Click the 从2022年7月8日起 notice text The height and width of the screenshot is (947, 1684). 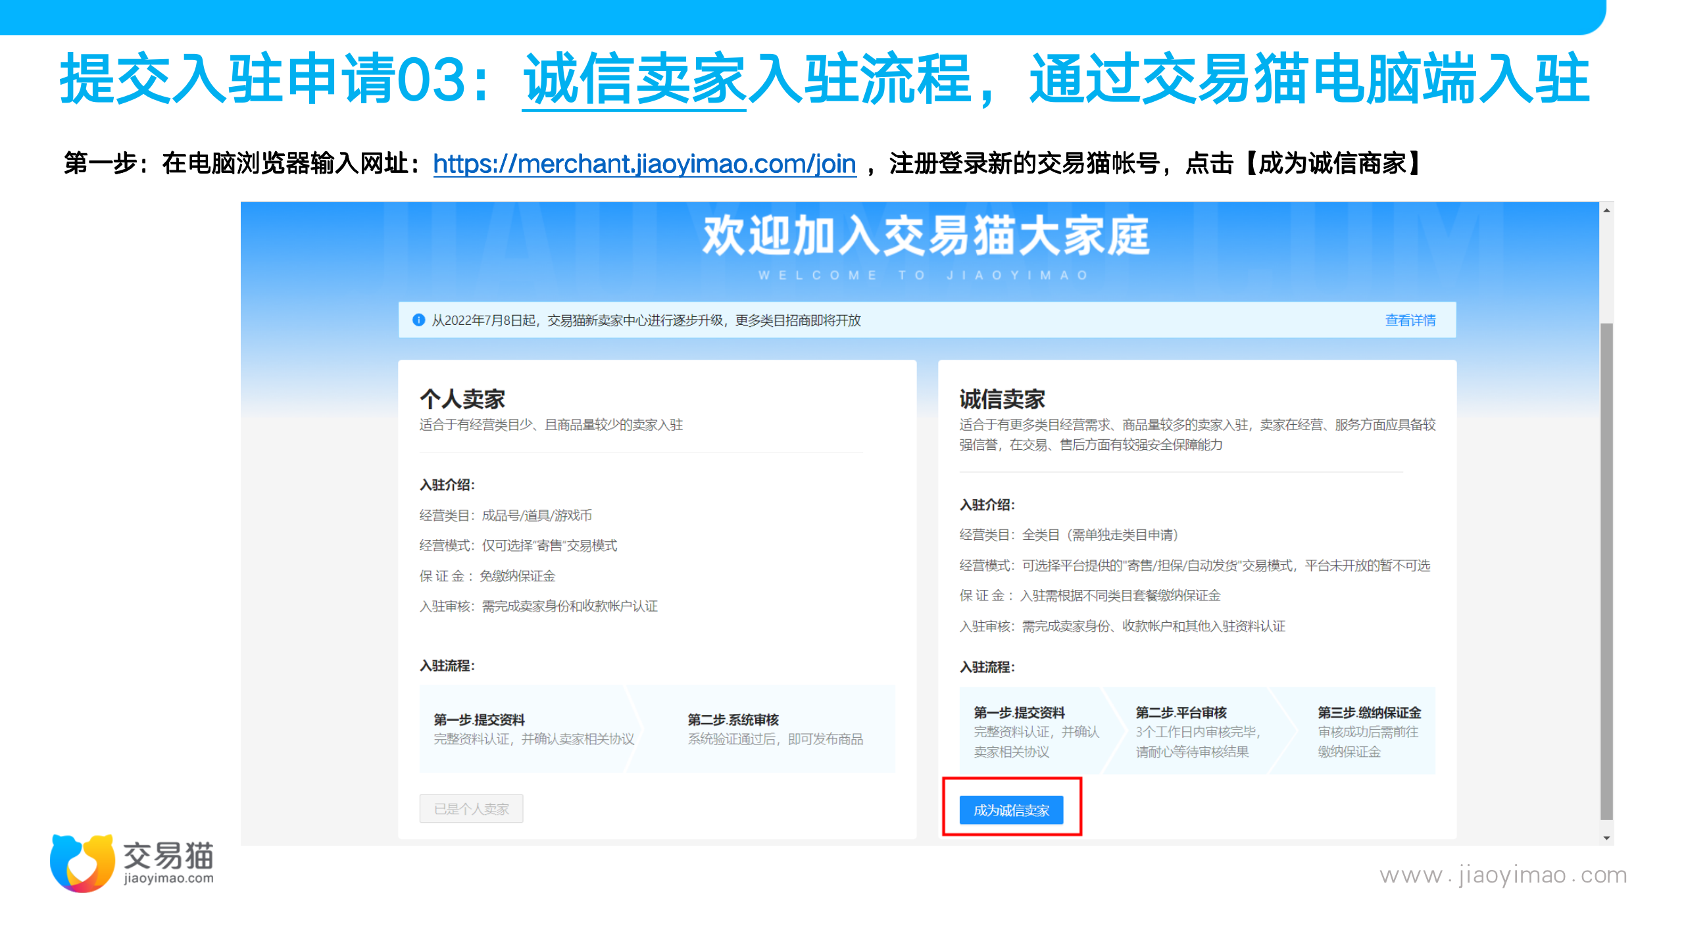tap(646, 320)
